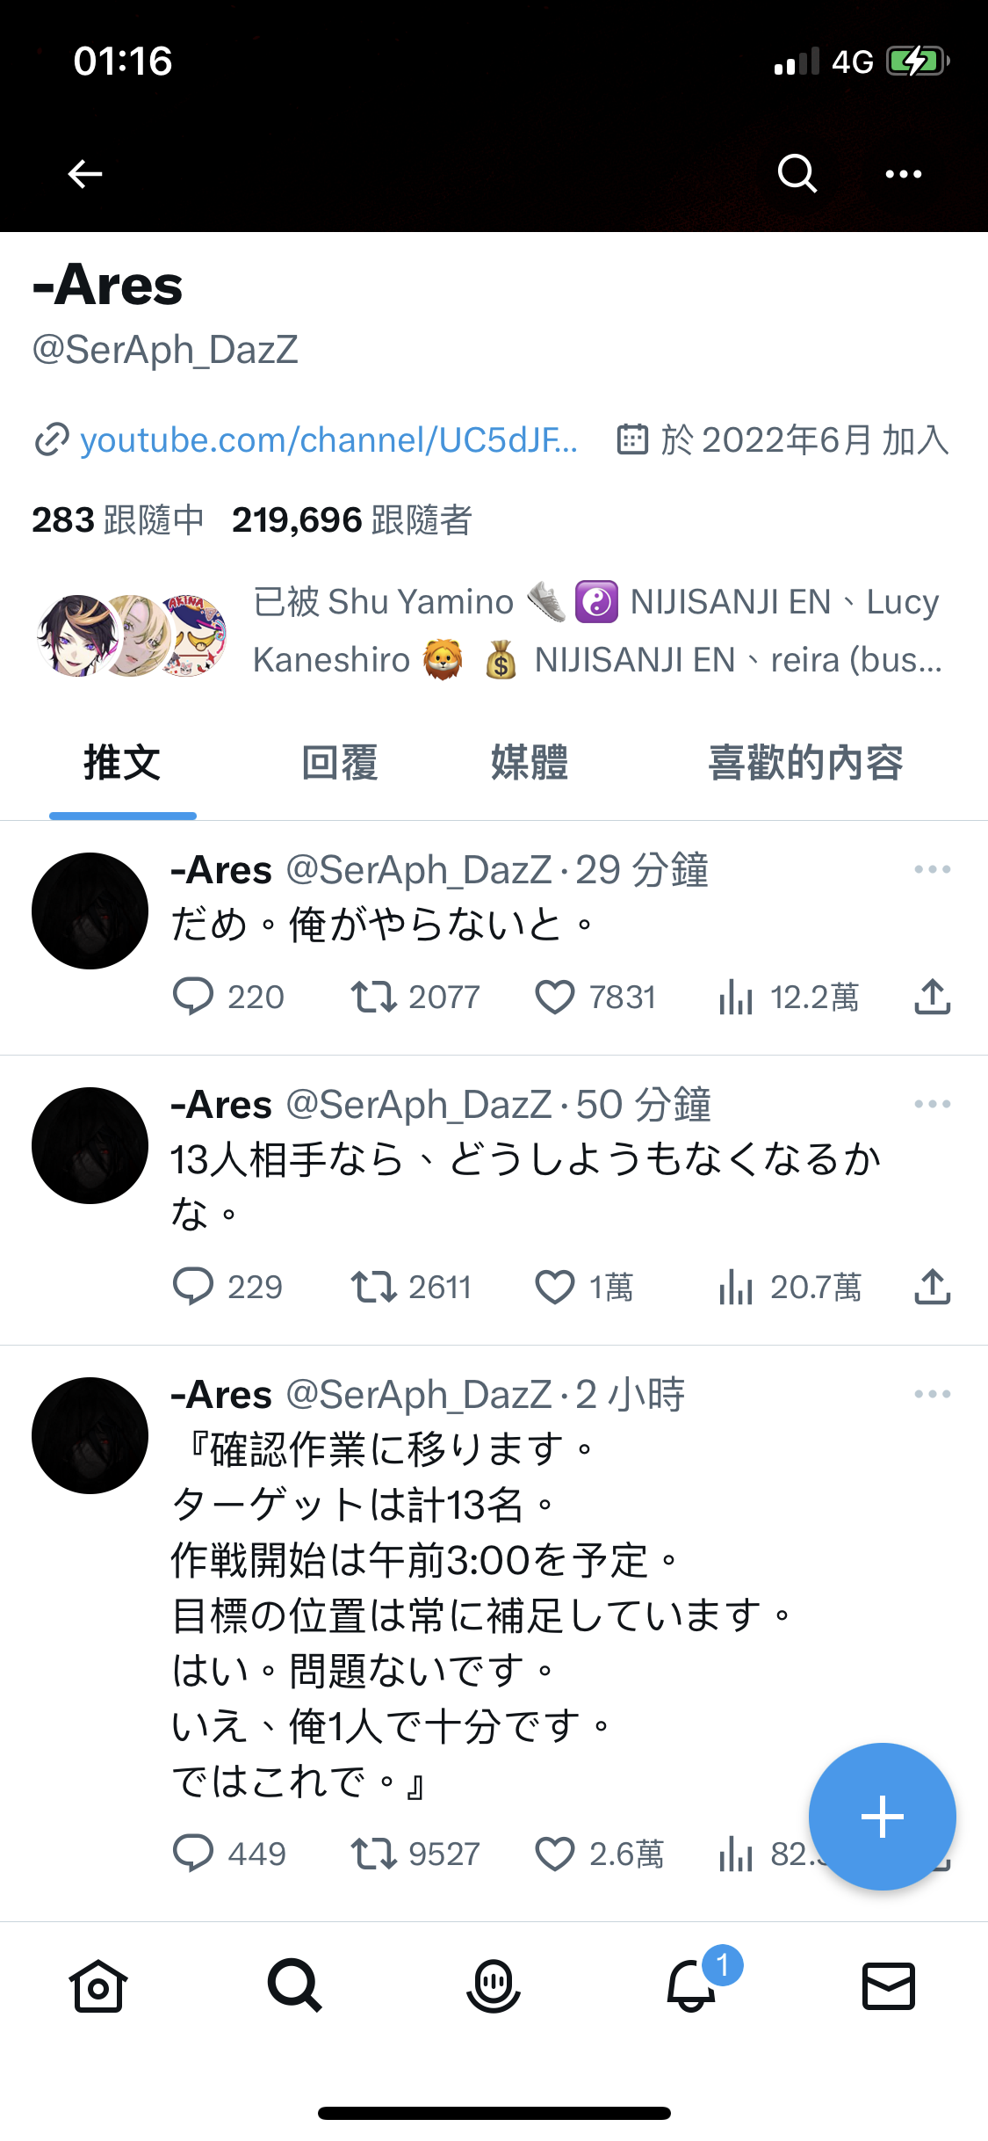
Task: Open the 喜歡的內容 tab
Action: (806, 762)
